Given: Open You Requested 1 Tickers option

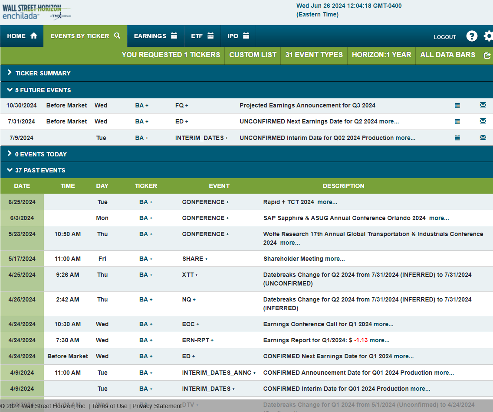Looking at the screenshot, I should pos(171,55).
